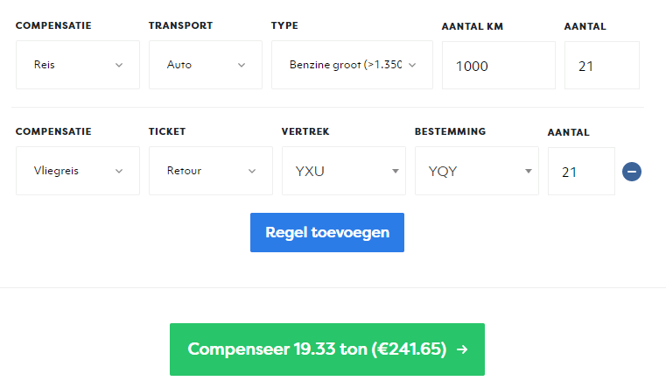Open the Transport dropdown set to Auto

pyautogui.click(x=206, y=65)
